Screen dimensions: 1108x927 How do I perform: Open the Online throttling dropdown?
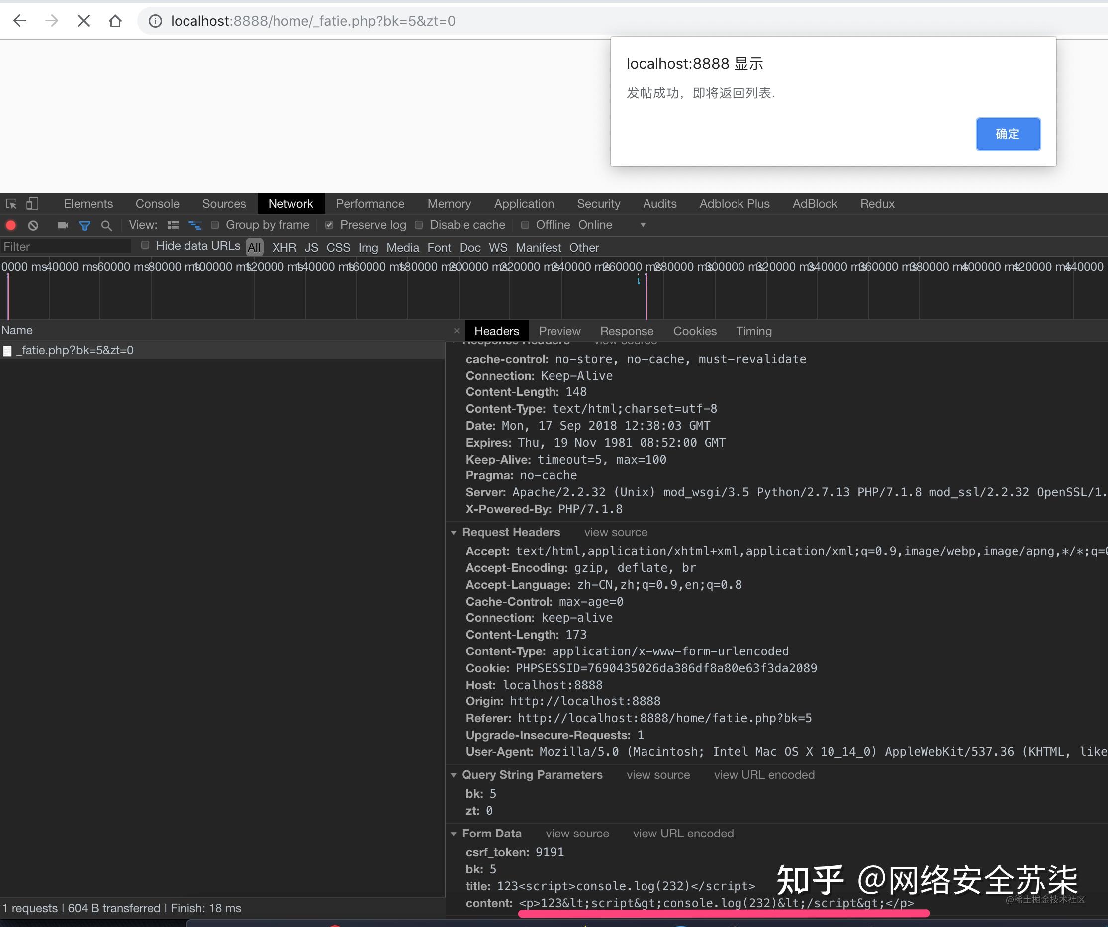pos(642,225)
